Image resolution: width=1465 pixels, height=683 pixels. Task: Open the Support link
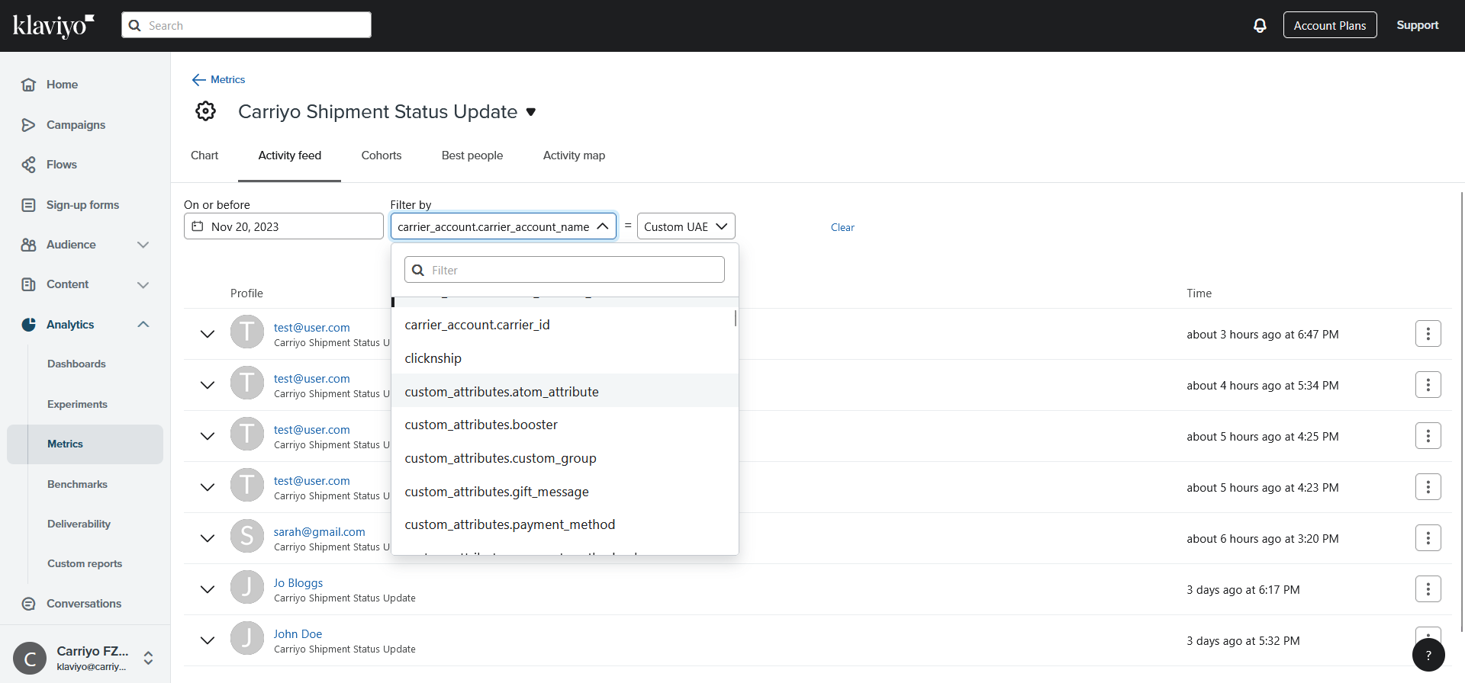click(x=1417, y=25)
